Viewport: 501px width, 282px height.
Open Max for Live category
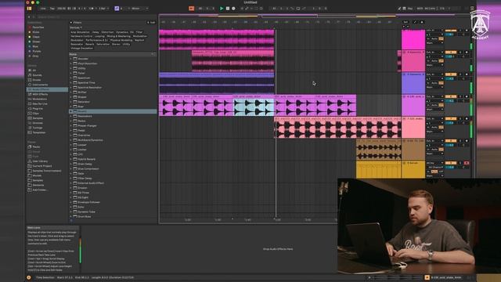[x=40, y=104]
